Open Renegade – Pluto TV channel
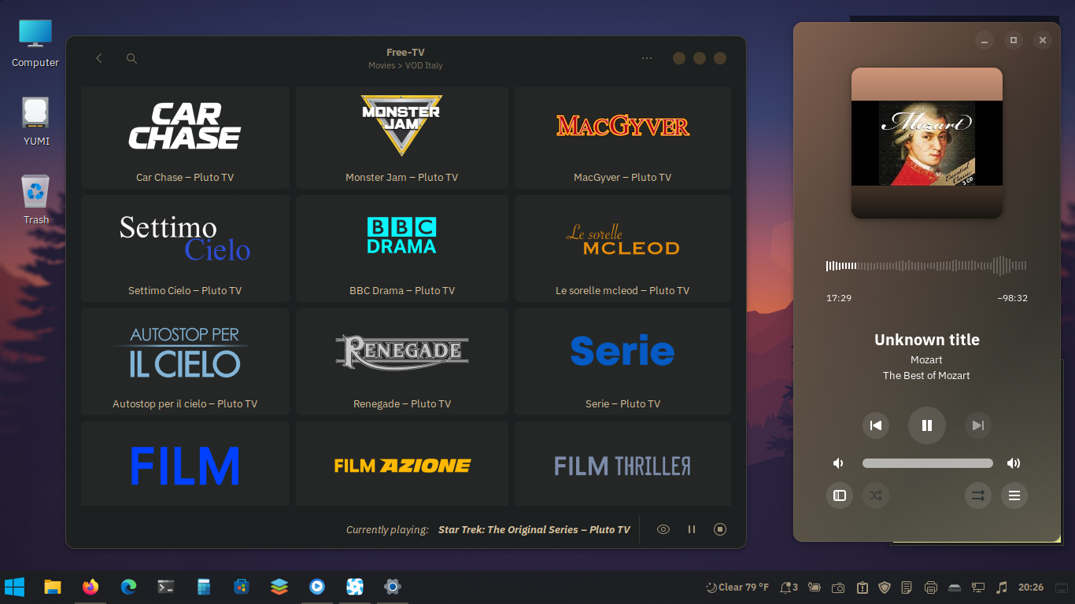The height and width of the screenshot is (604, 1075). tap(402, 362)
